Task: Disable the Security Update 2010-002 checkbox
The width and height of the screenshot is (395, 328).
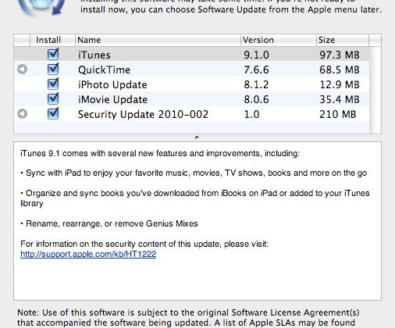Action: 53,113
